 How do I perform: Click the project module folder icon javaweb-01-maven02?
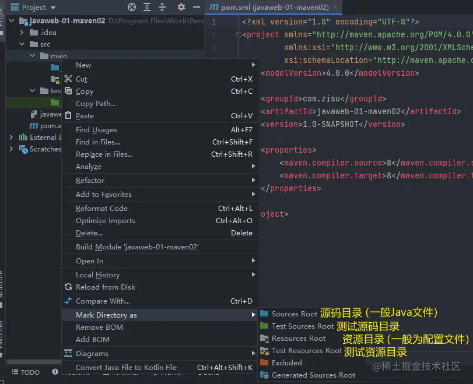pos(23,21)
